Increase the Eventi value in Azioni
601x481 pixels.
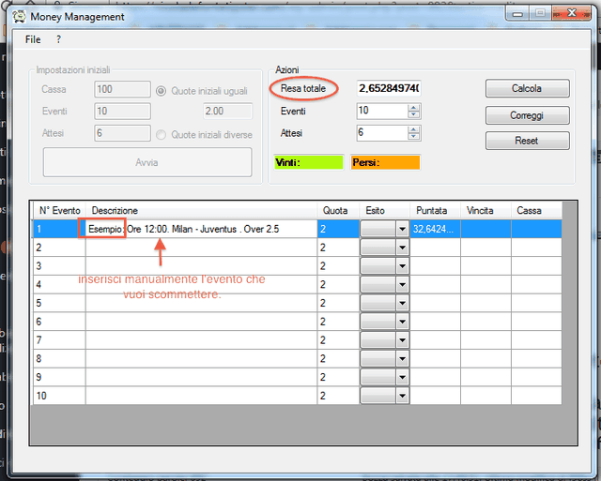[413, 108]
